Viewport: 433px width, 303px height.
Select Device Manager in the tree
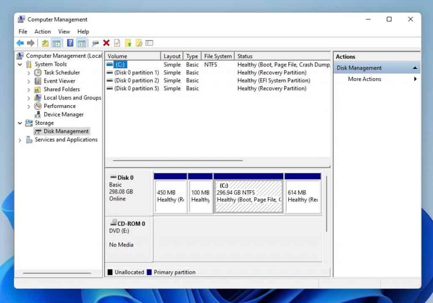click(x=63, y=114)
